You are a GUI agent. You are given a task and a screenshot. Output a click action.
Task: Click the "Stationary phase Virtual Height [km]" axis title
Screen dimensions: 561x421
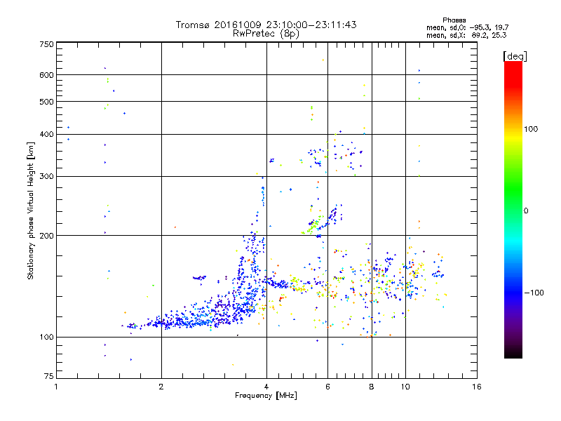pyautogui.click(x=31, y=211)
